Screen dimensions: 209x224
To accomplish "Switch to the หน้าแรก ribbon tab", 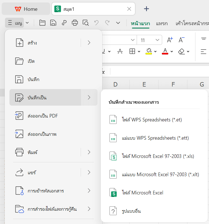I will tap(141, 23).
